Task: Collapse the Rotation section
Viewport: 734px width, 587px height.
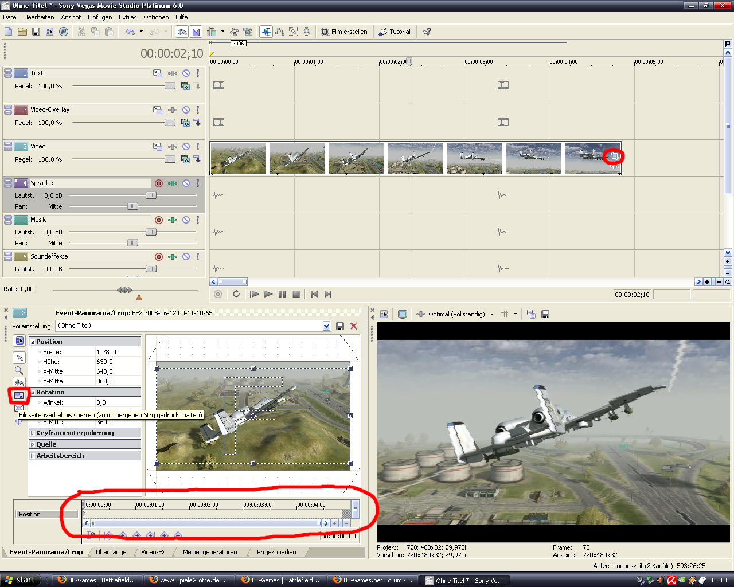Action: click(32, 392)
